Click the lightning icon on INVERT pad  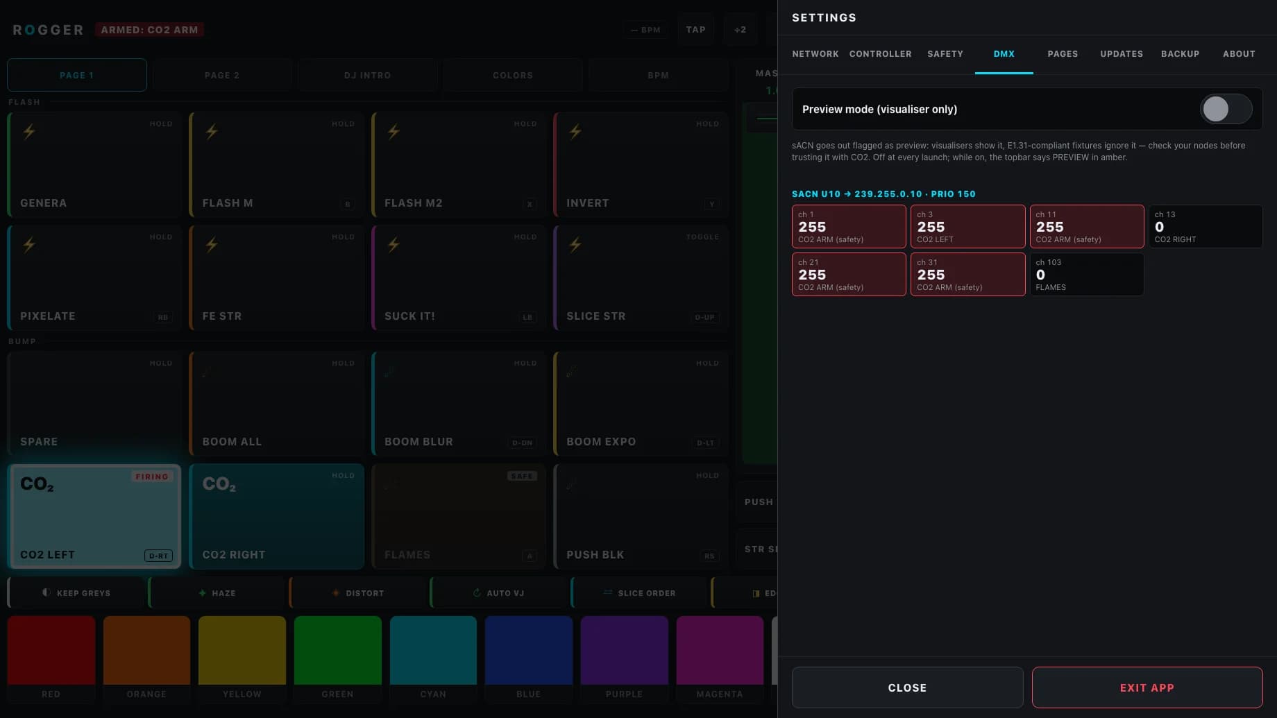point(575,131)
